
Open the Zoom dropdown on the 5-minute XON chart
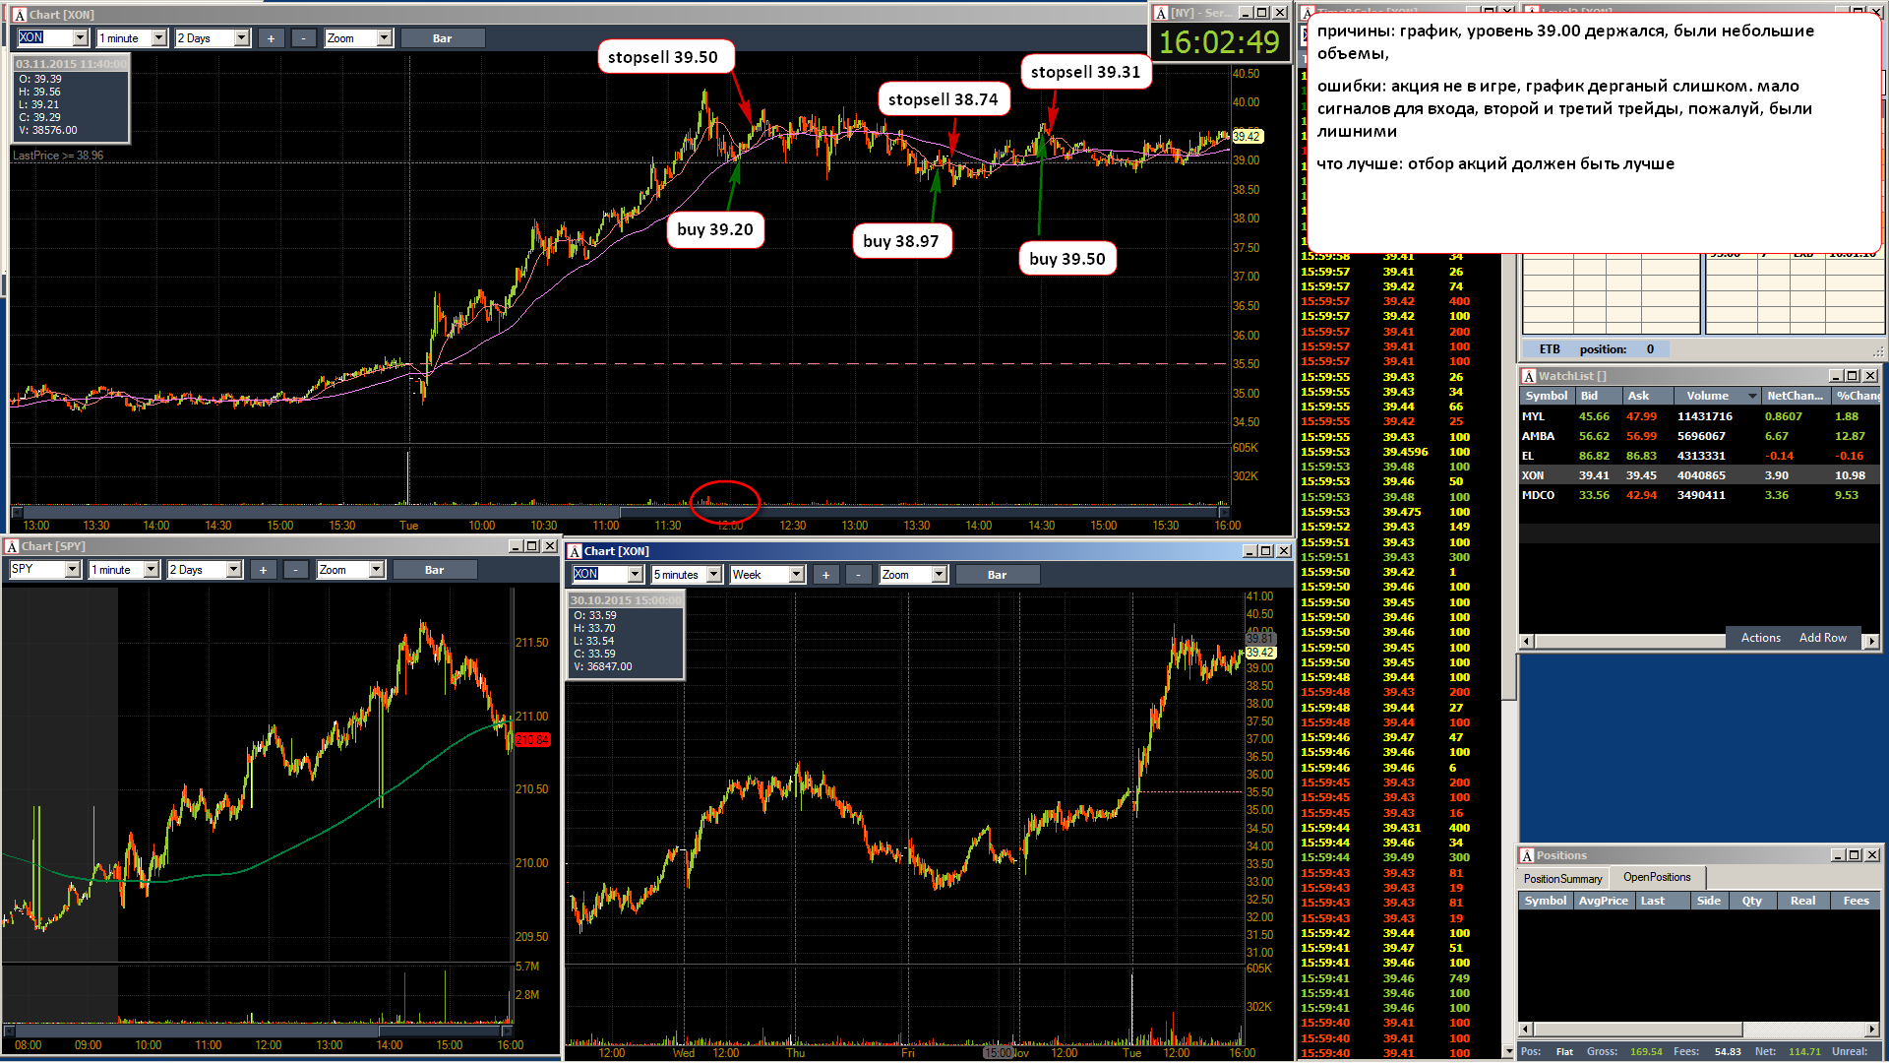(939, 575)
